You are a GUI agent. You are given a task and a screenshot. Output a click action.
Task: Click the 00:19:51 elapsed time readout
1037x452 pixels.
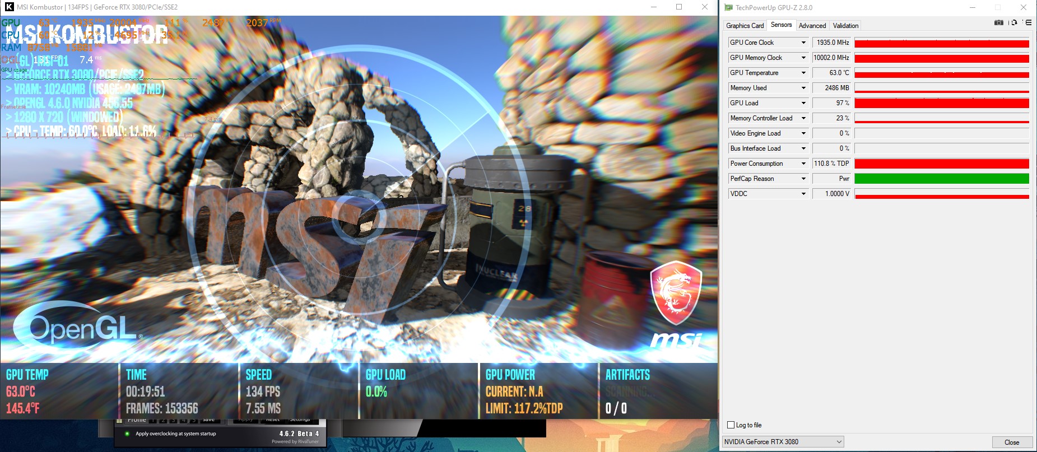[145, 392]
